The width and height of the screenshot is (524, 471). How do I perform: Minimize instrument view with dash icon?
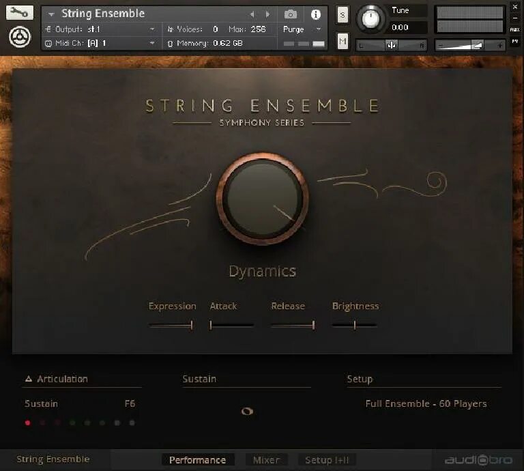515,18
